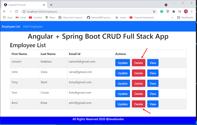The image size is (197, 125).
Task: Open the Reading list
Action: point(185,17)
